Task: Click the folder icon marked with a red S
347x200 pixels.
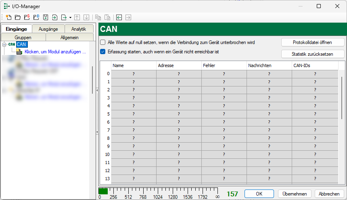Action: [27, 17]
